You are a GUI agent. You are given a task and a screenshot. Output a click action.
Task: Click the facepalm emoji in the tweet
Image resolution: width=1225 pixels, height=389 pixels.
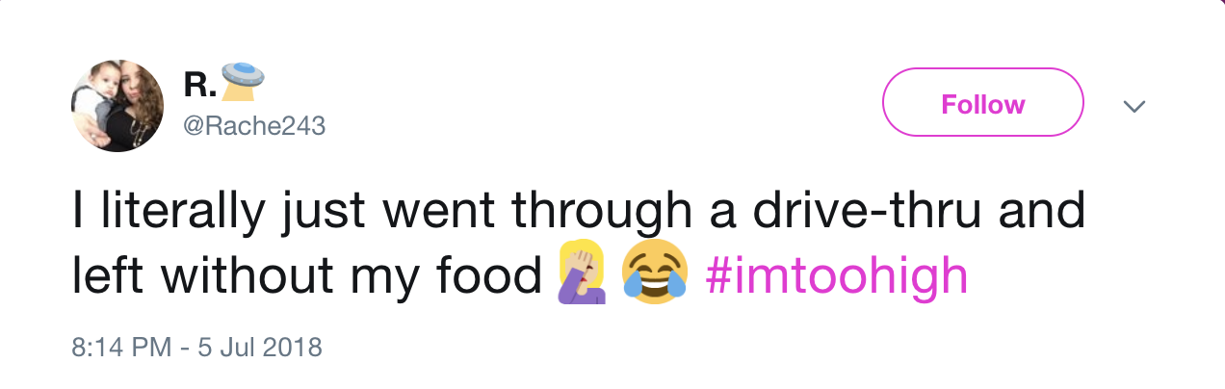coord(581,272)
